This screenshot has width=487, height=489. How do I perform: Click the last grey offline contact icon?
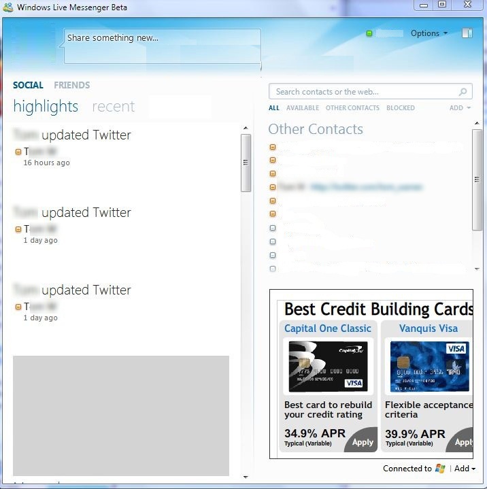coord(273,269)
